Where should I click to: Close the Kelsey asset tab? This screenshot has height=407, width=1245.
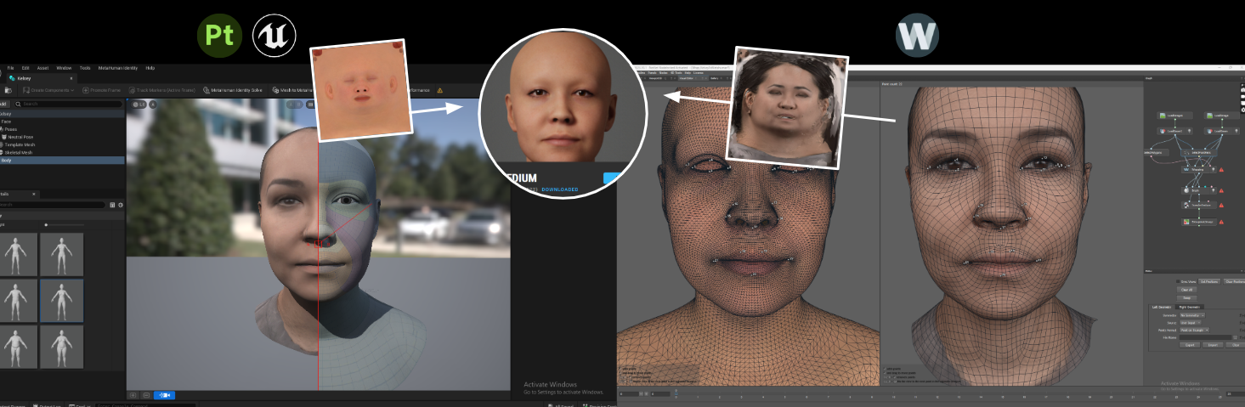point(71,78)
